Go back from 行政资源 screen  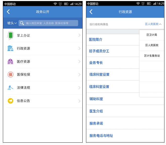pos(91,12)
